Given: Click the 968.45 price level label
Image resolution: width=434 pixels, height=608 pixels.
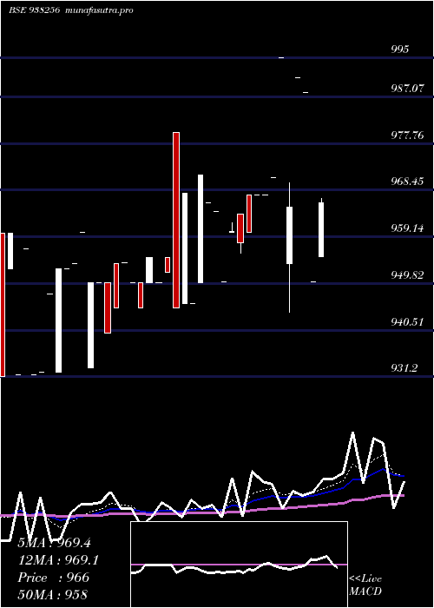Looking at the screenshot, I should (x=407, y=181).
